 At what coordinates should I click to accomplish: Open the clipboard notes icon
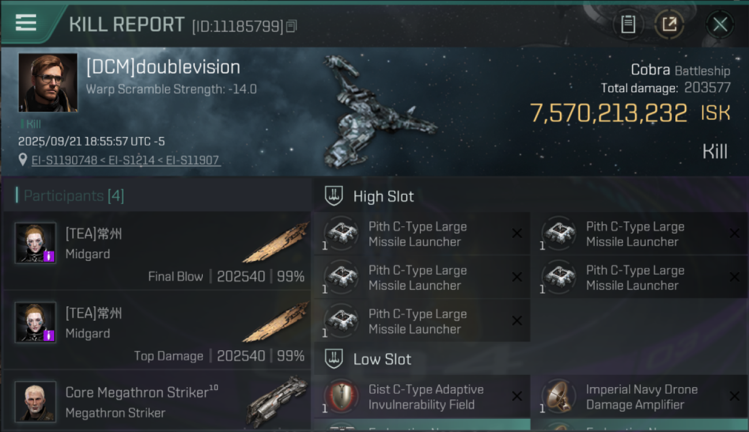point(628,25)
